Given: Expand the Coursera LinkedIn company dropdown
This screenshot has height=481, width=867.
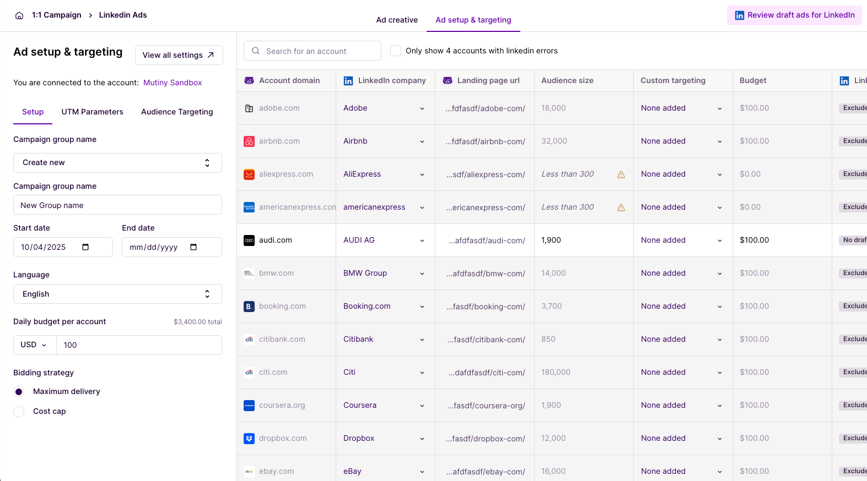Looking at the screenshot, I should tap(422, 406).
